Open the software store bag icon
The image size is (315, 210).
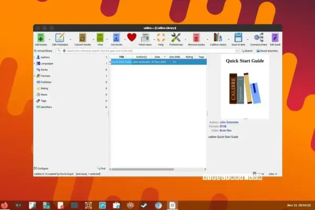point(117,205)
